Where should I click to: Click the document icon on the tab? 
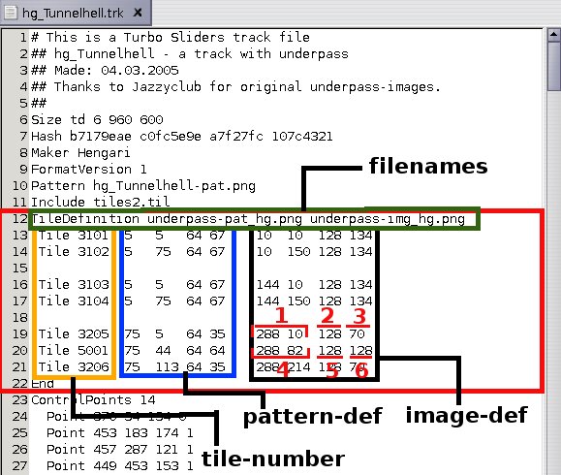point(11,13)
